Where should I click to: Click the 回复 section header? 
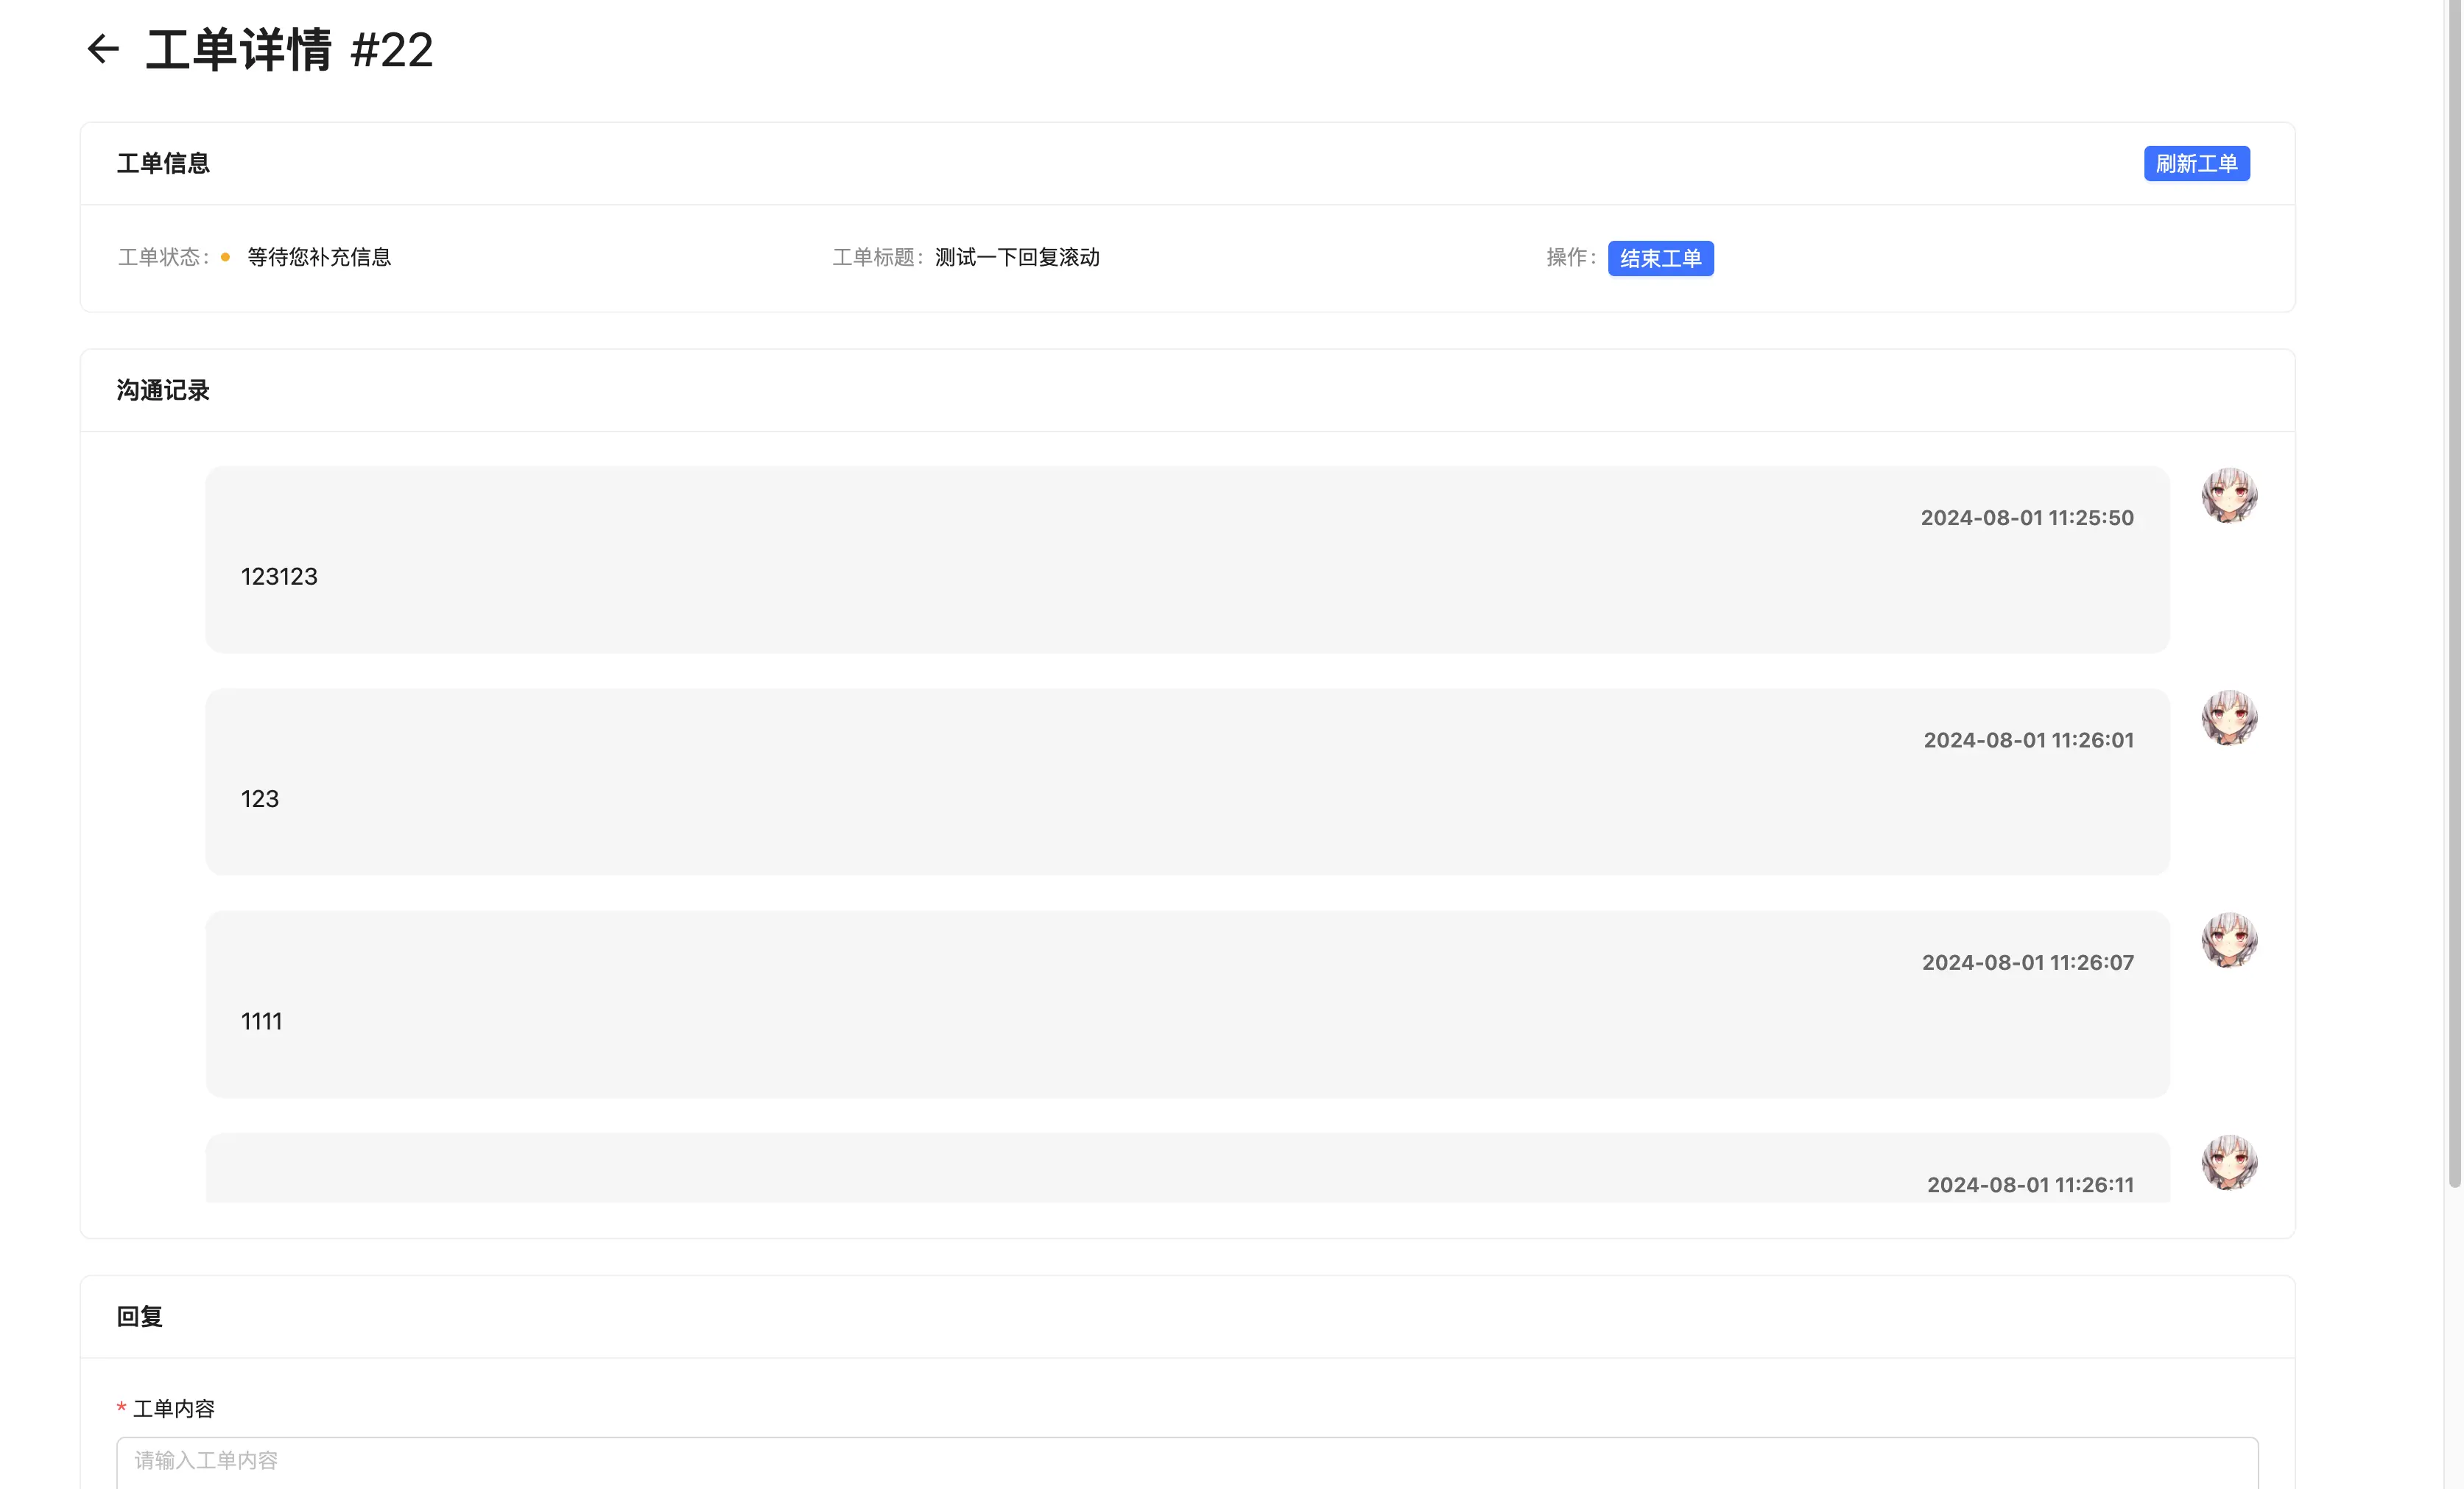pyautogui.click(x=139, y=1317)
